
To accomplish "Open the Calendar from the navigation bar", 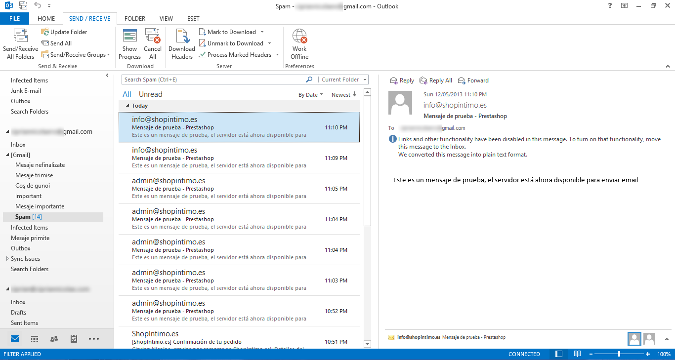I will [35, 339].
